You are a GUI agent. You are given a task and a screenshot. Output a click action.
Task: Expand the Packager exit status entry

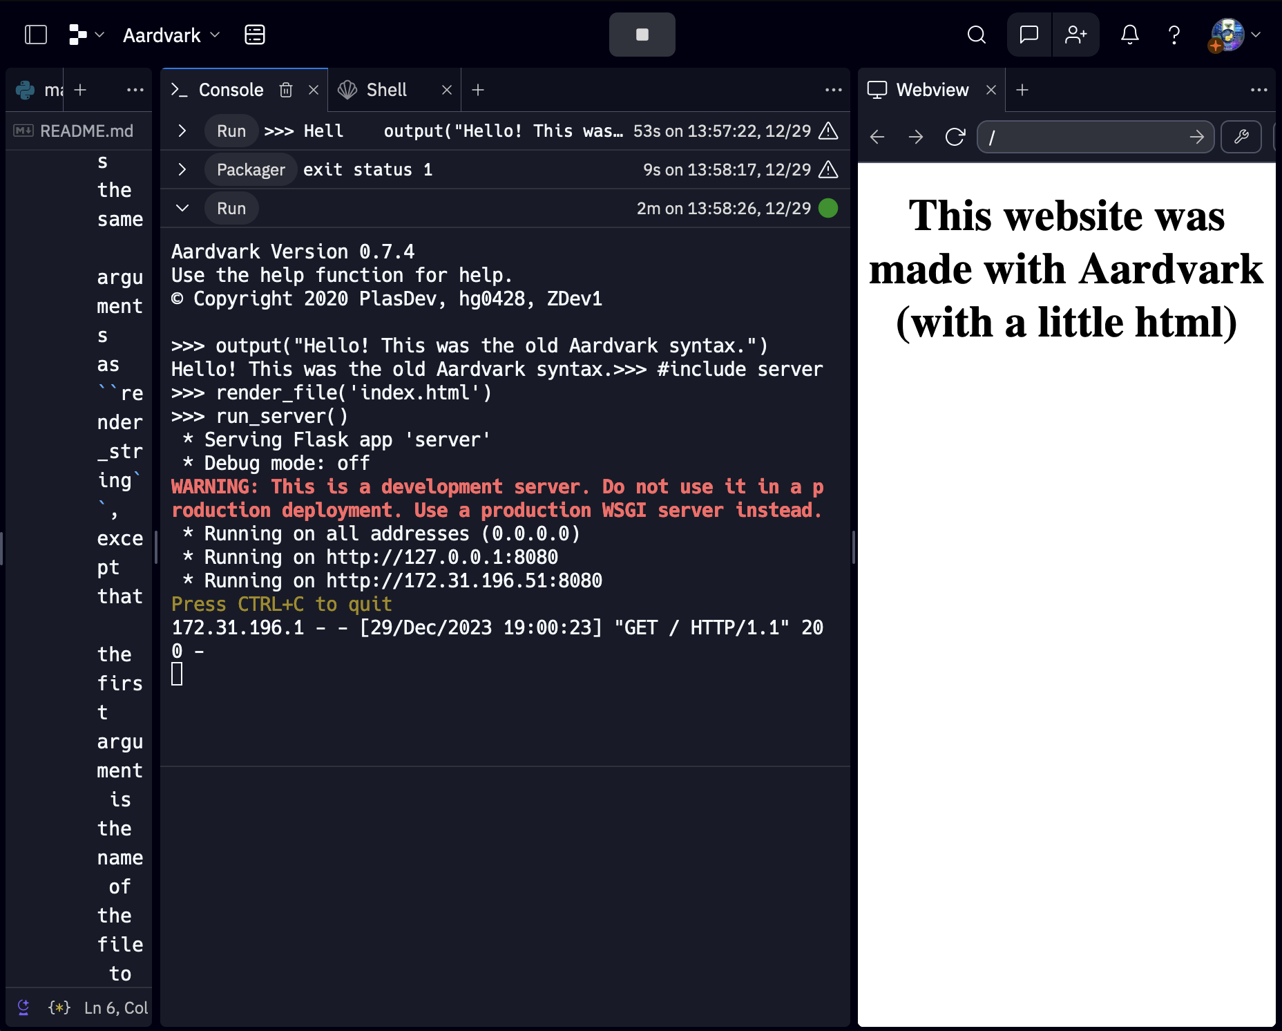point(182,169)
